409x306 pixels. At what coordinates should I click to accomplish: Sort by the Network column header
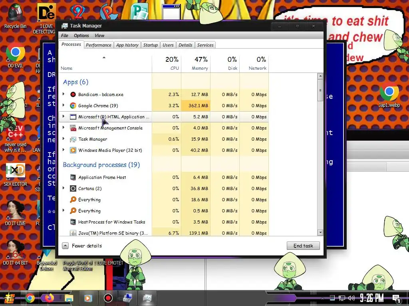(254, 63)
